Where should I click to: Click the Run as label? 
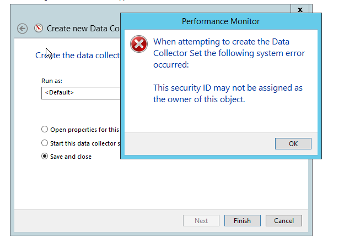[x=52, y=81]
